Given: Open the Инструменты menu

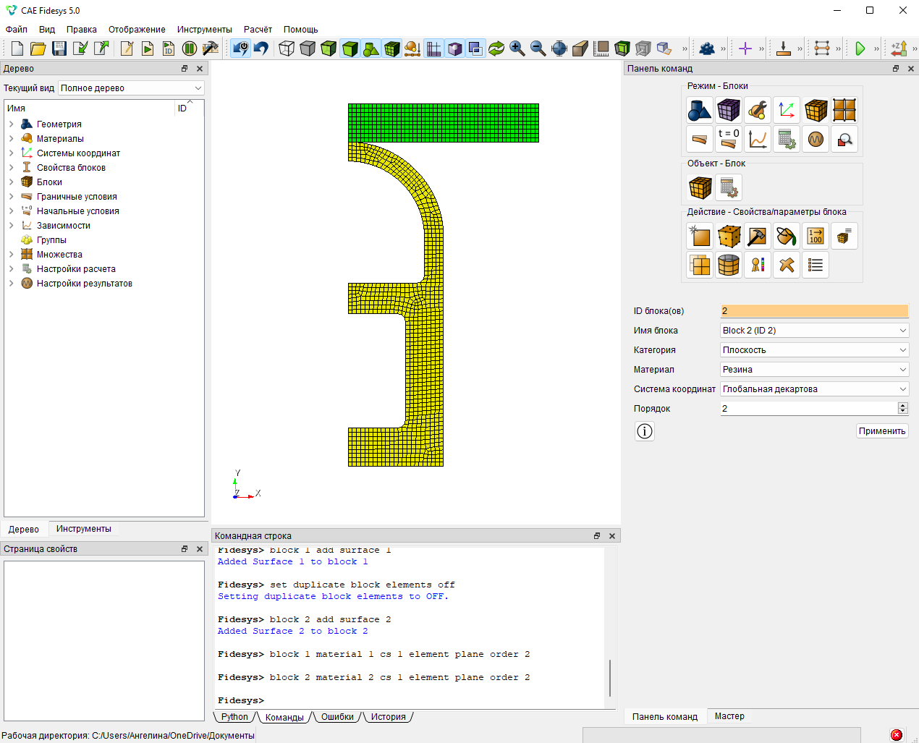Looking at the screenshot, I should [x=205, y=30].
